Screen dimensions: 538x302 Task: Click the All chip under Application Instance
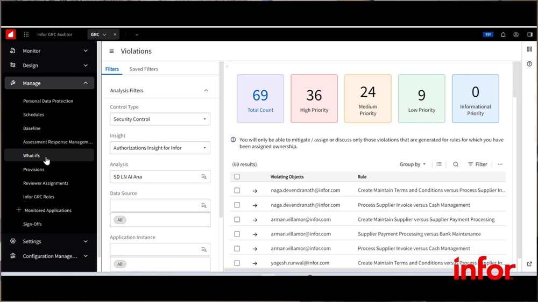coord(120,264)
